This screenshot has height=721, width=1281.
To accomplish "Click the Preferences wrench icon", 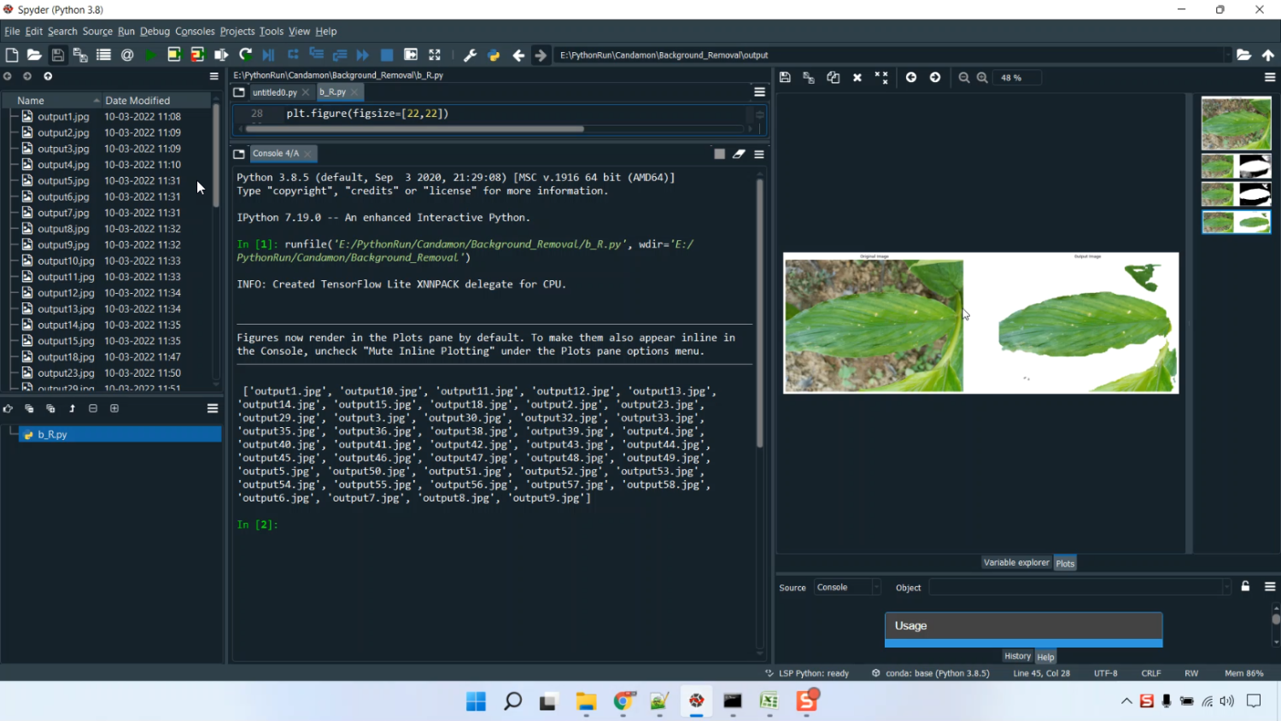I will (470, 55).
